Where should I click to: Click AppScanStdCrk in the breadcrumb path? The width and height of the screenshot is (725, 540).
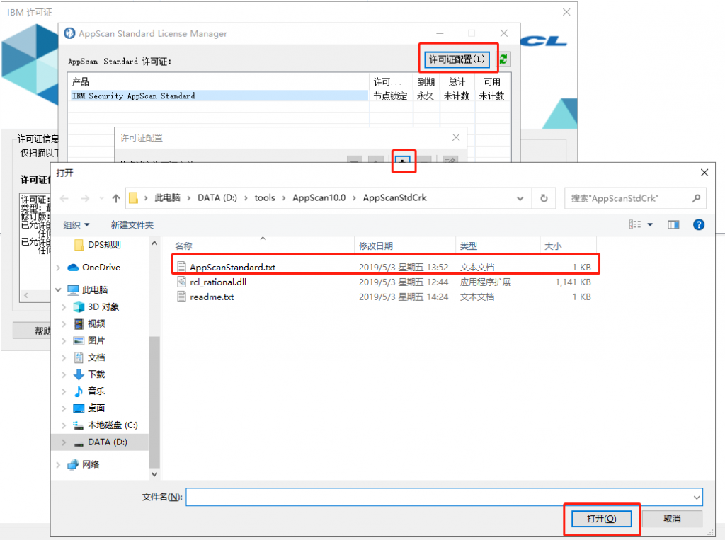point(395,198)
